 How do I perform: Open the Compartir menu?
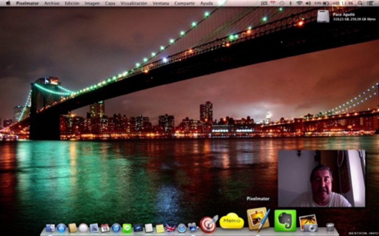pos(185,3)
